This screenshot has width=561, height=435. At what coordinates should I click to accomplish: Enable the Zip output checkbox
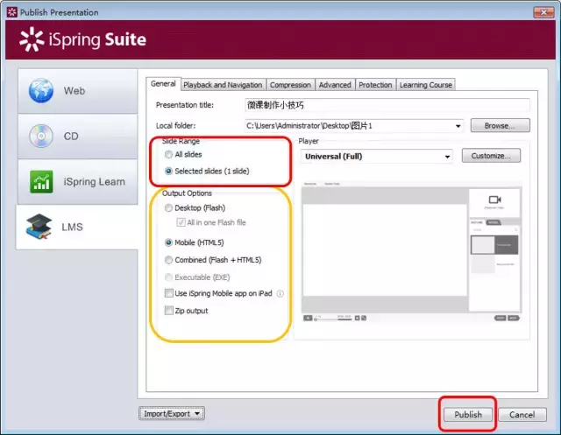pyautogui.click(x=169, y=311)
